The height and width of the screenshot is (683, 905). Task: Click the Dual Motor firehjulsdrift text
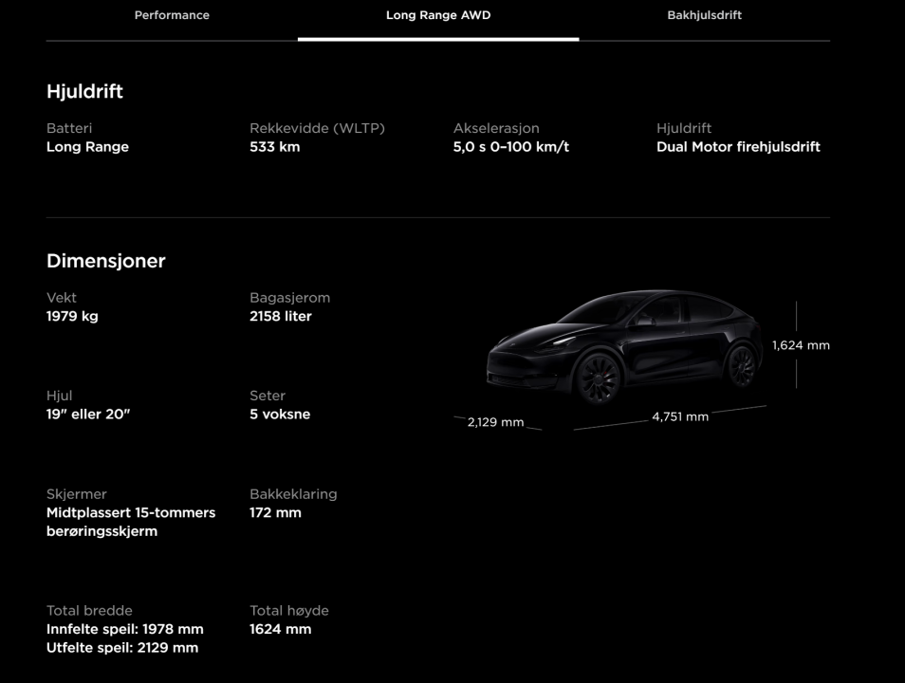point(738,147)
